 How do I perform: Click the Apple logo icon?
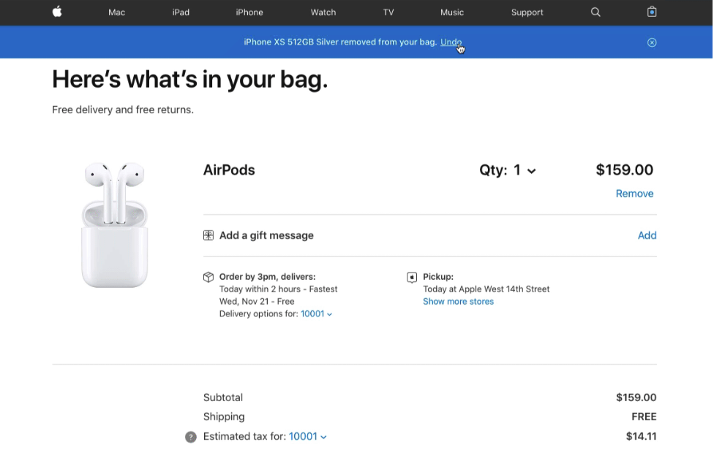[x=57, y=12]
